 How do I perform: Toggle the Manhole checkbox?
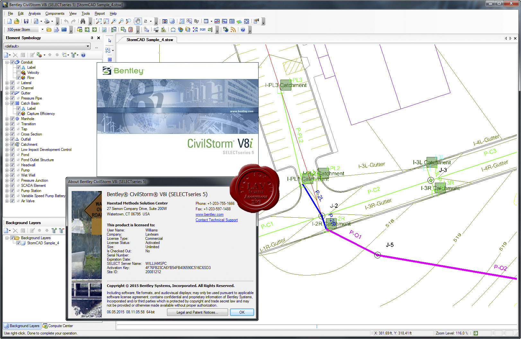point(12,119)
